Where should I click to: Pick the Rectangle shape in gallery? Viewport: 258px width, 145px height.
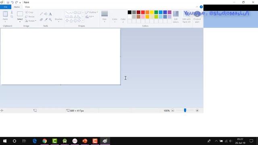(x=79, y=12)
